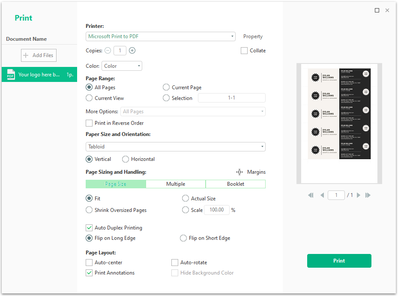Image resolution: width=398 pixels, height=296 pixels.
Task: Maximize the Print dialog window
Action: point(377,10)
